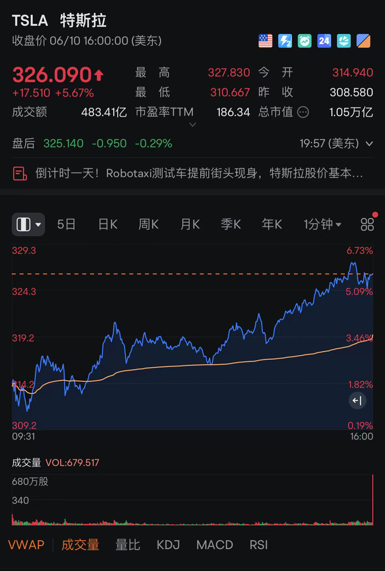Select the MACD indicator
385x571 pixels.
(214, 545)
